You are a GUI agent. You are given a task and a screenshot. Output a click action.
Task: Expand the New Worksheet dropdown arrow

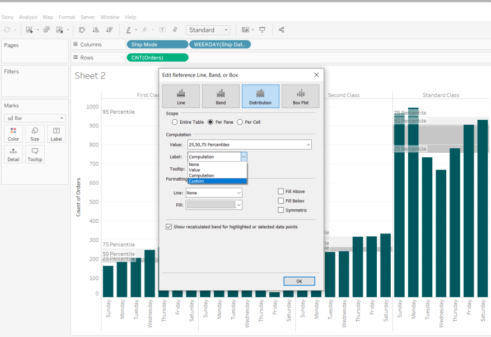38,30
